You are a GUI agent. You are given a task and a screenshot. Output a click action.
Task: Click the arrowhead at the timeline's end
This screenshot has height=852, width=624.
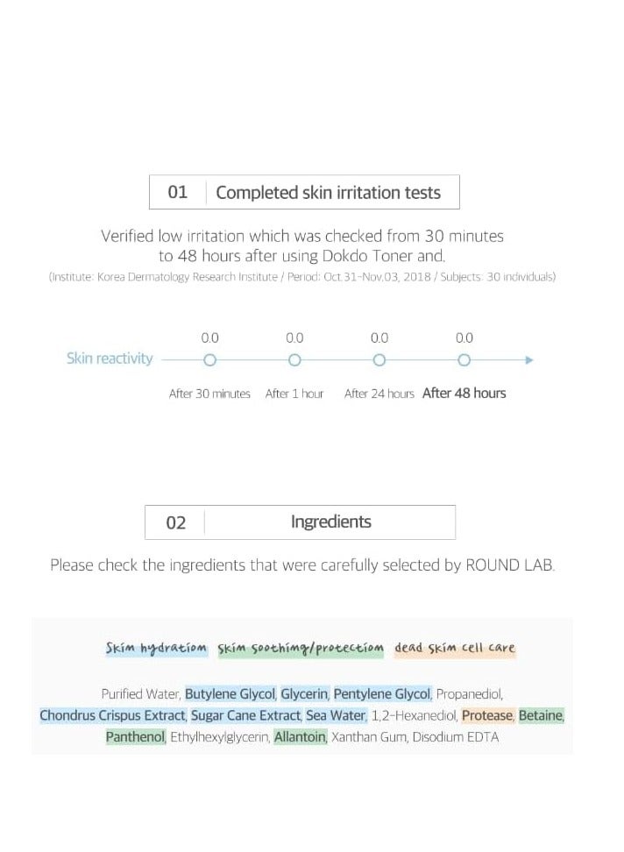click(528, 359)
